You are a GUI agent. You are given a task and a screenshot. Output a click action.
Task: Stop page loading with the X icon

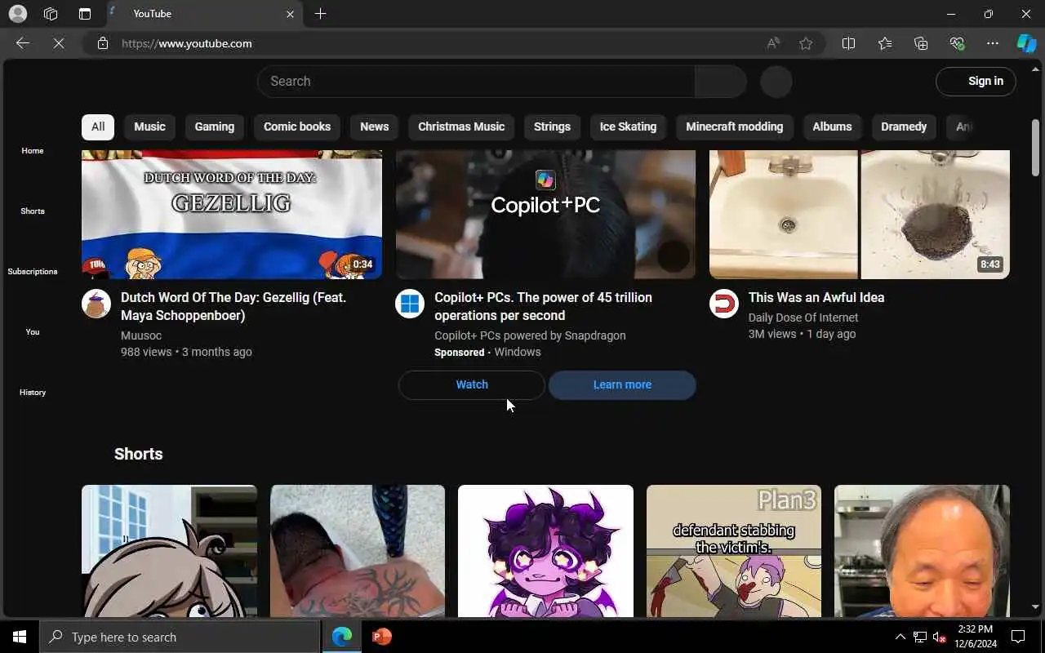(x=59, y=43)
